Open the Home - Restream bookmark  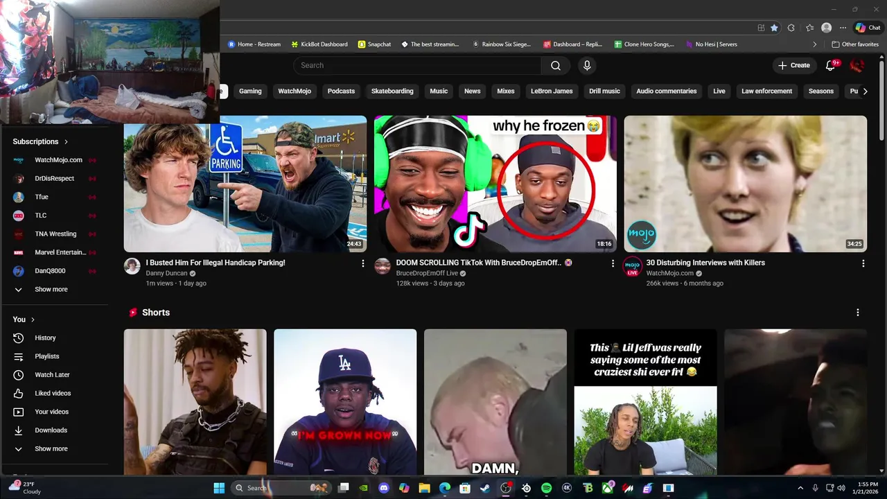[x=254, y=44]
